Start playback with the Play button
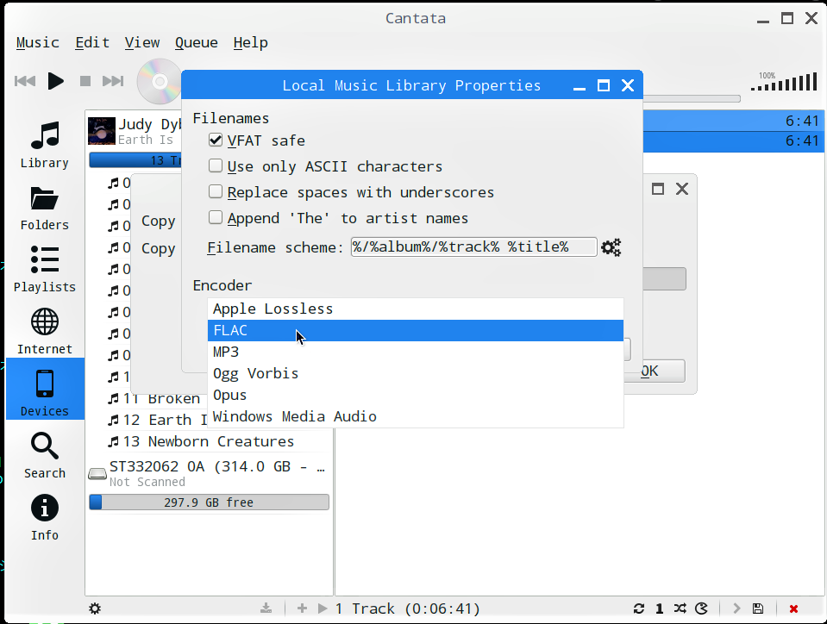Screen dimensions: 827x624 pyautogui.click(x=55, y=81)
